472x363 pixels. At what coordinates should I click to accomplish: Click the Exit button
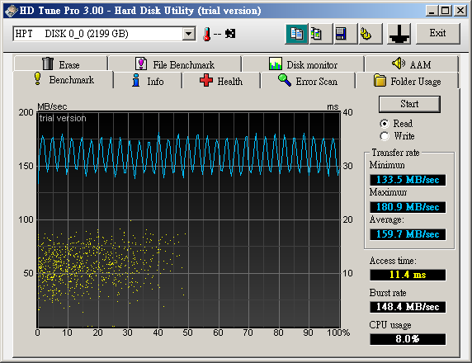[x=437, y=33]
